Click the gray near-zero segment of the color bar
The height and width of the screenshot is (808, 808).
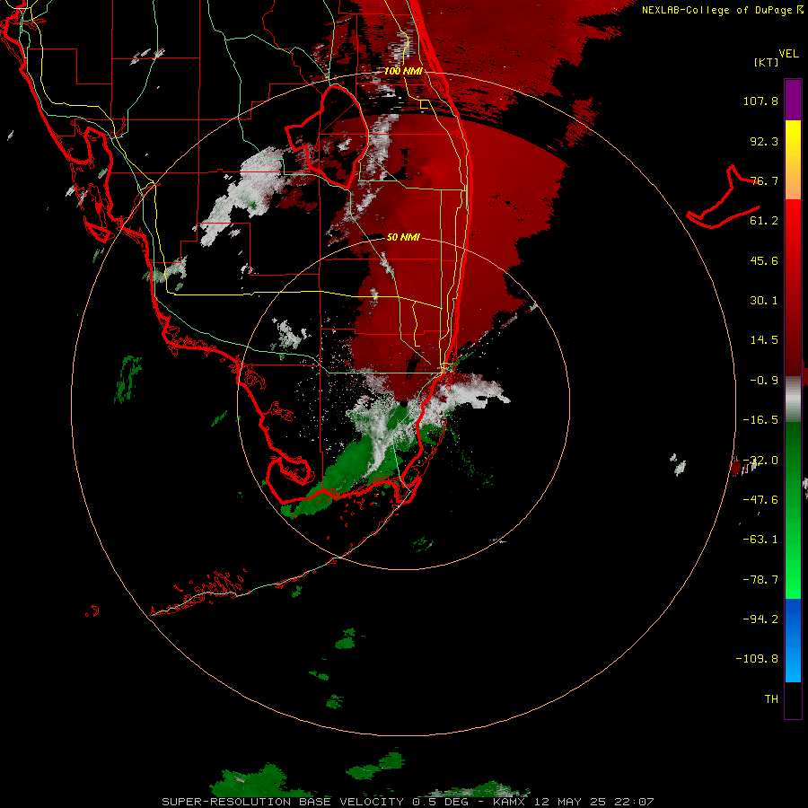[x=793, y=400]
